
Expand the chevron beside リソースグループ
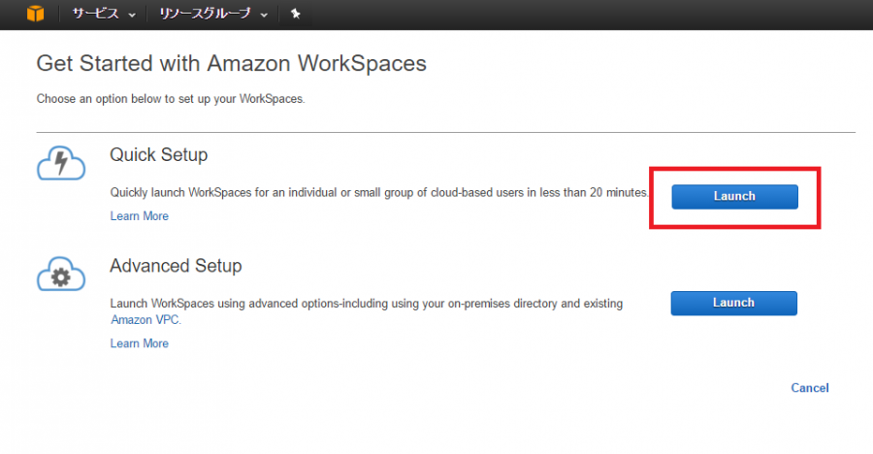tap(264, 16)
